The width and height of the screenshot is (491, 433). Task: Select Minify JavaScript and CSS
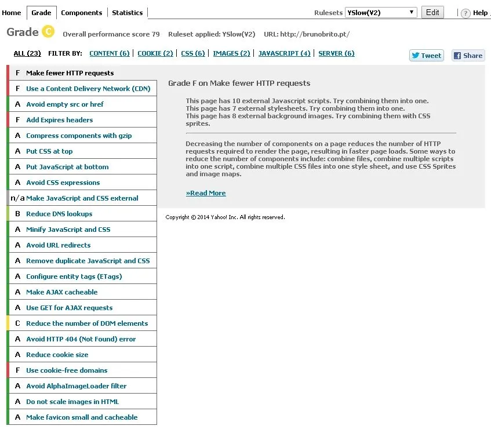point(83,230)
